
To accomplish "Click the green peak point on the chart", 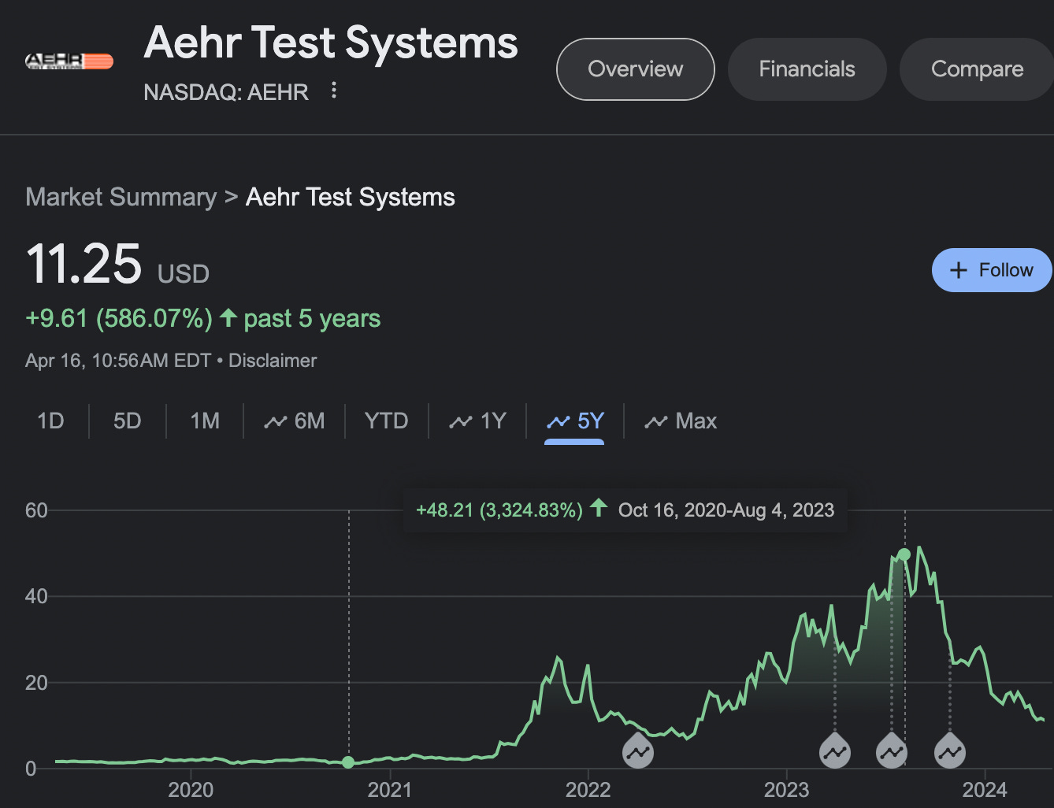I will tap(904, 554).
